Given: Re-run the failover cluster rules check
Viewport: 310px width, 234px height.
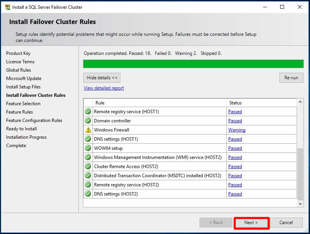Looking at the screenshot, I should (291, 78).
